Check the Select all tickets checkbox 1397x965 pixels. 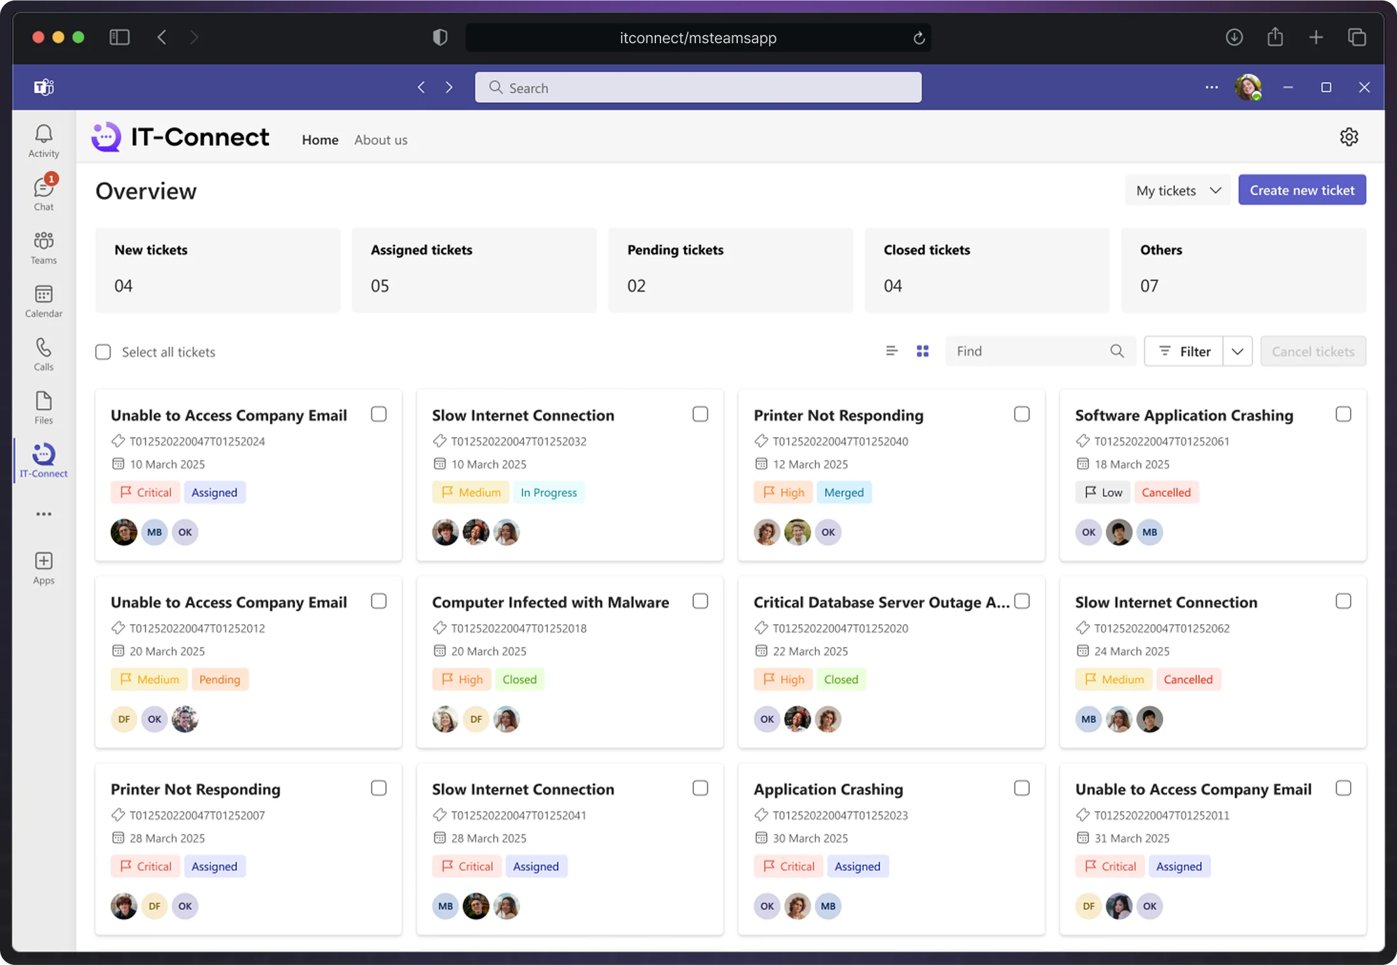pos(103,352)
